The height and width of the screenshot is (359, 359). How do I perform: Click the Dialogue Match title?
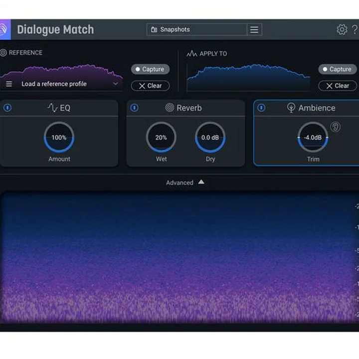click(x=55, y=30)
